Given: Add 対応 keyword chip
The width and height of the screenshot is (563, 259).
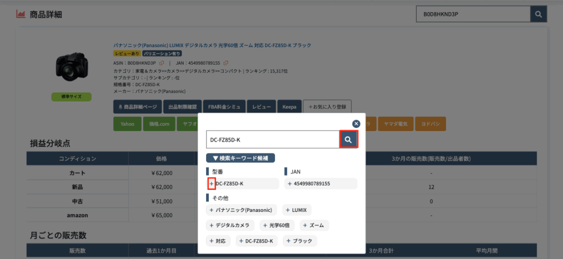Looking at the screenshot, I should point(219,241).
